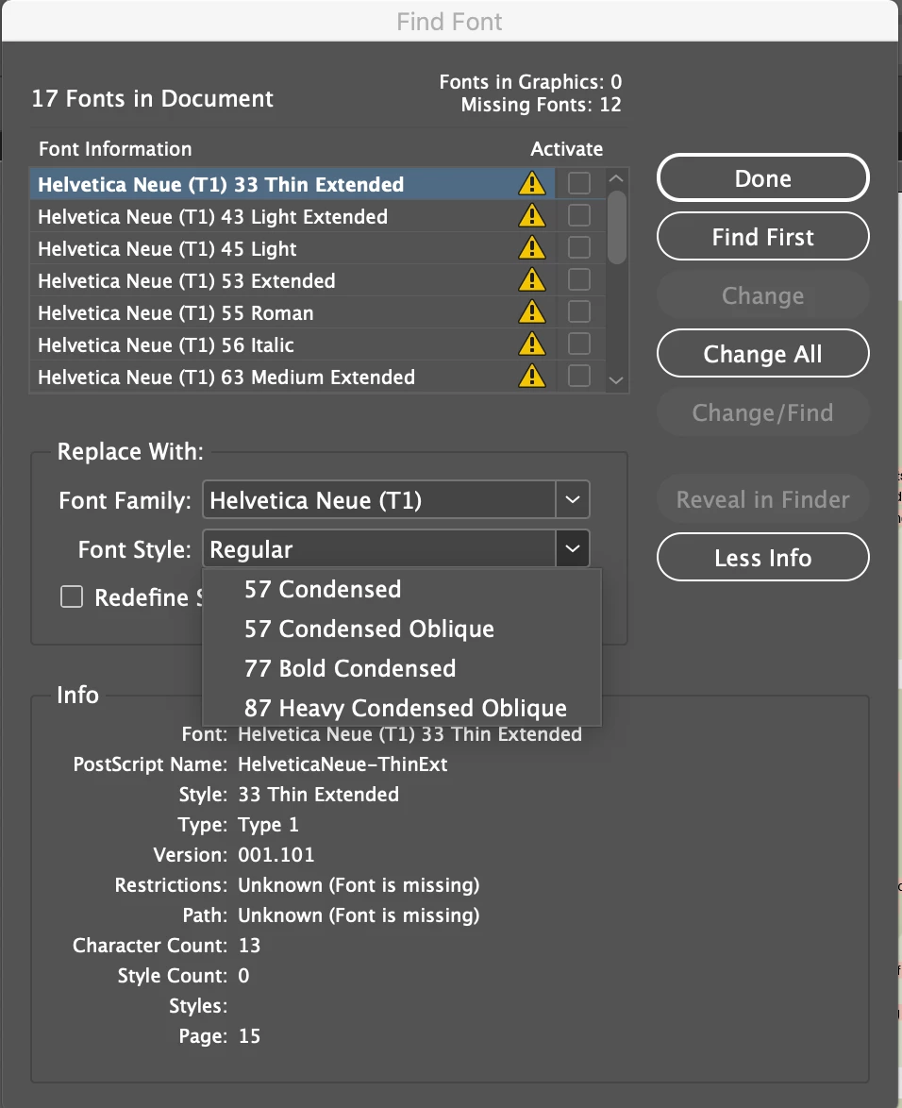Screen dimensions: 902x1108
Task: Click the dimmed Change button
Action: 763,295
